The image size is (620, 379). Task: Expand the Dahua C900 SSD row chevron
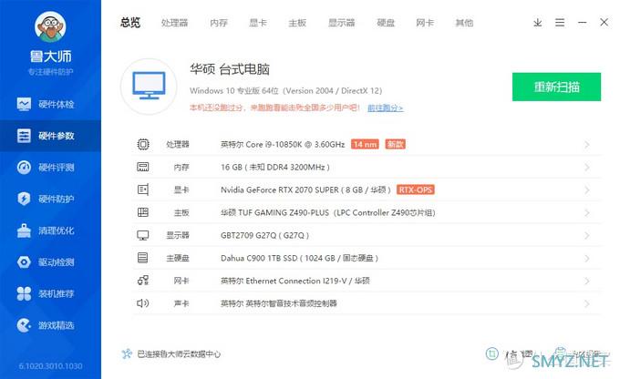587,259
